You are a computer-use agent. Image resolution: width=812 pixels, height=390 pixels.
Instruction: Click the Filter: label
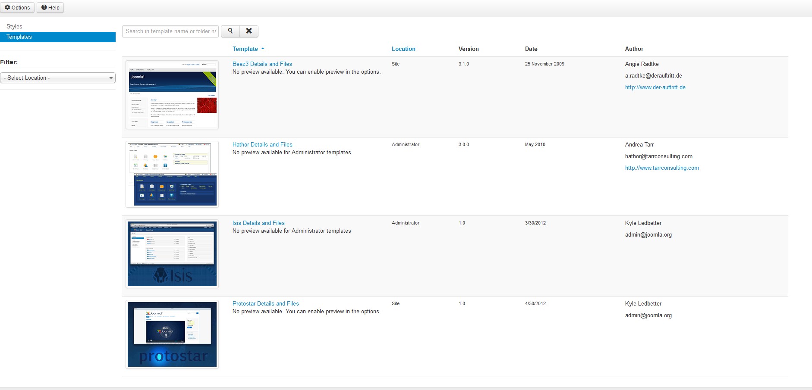coord(9,62)
